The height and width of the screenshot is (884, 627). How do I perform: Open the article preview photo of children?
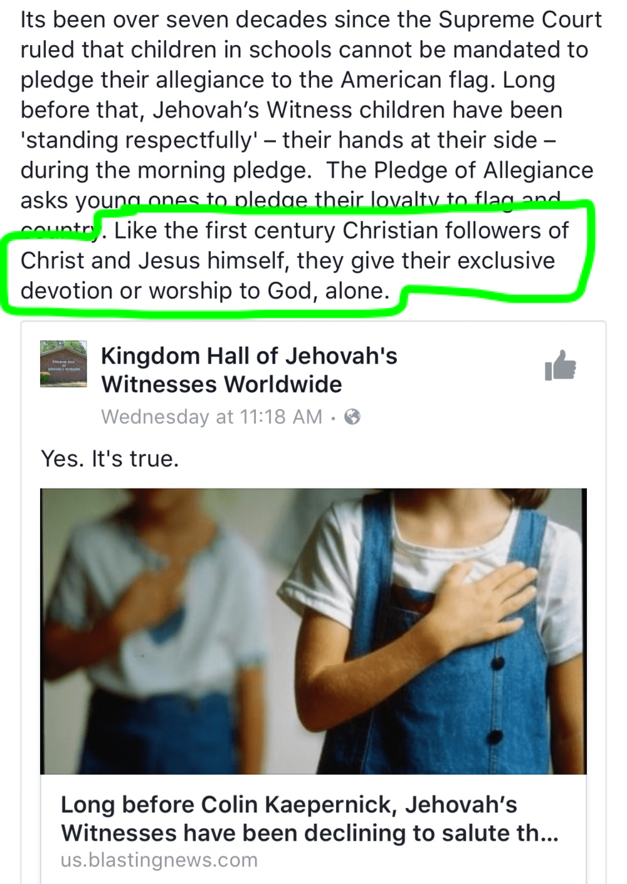(313, 631)
